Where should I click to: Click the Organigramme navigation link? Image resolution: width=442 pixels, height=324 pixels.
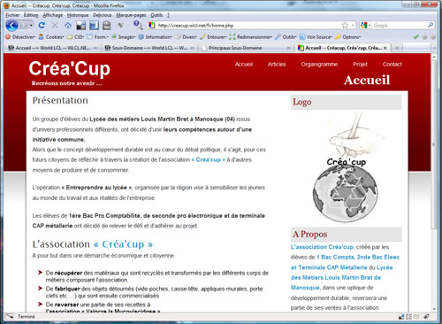(319, 65)
